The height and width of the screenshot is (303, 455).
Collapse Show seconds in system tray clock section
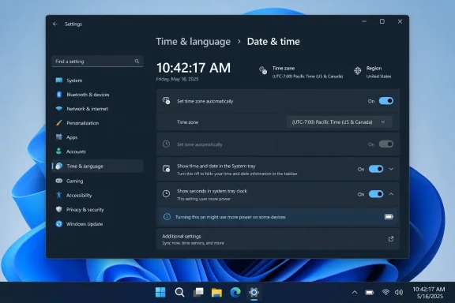click(x=391, y=194)
